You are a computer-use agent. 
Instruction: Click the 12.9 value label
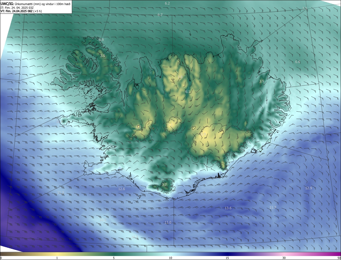(308, 188)
